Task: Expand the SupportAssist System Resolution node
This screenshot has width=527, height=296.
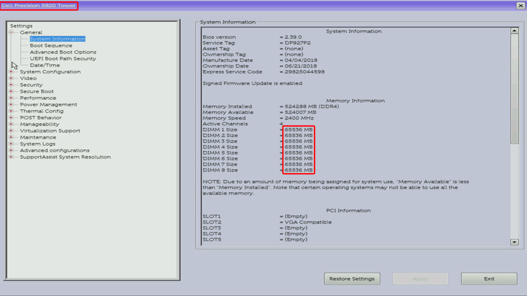Action: coord(11,157)
